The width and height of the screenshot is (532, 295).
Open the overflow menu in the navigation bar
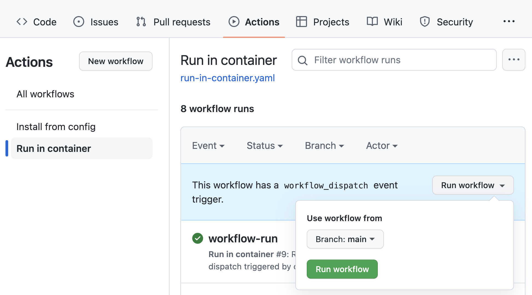pos(509,21)
